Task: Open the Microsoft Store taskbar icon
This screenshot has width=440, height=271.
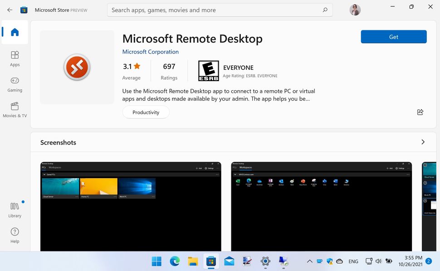Action: point(211,261)
